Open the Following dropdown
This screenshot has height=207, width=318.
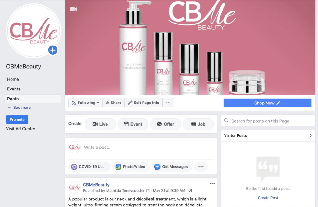click(85, 103)
